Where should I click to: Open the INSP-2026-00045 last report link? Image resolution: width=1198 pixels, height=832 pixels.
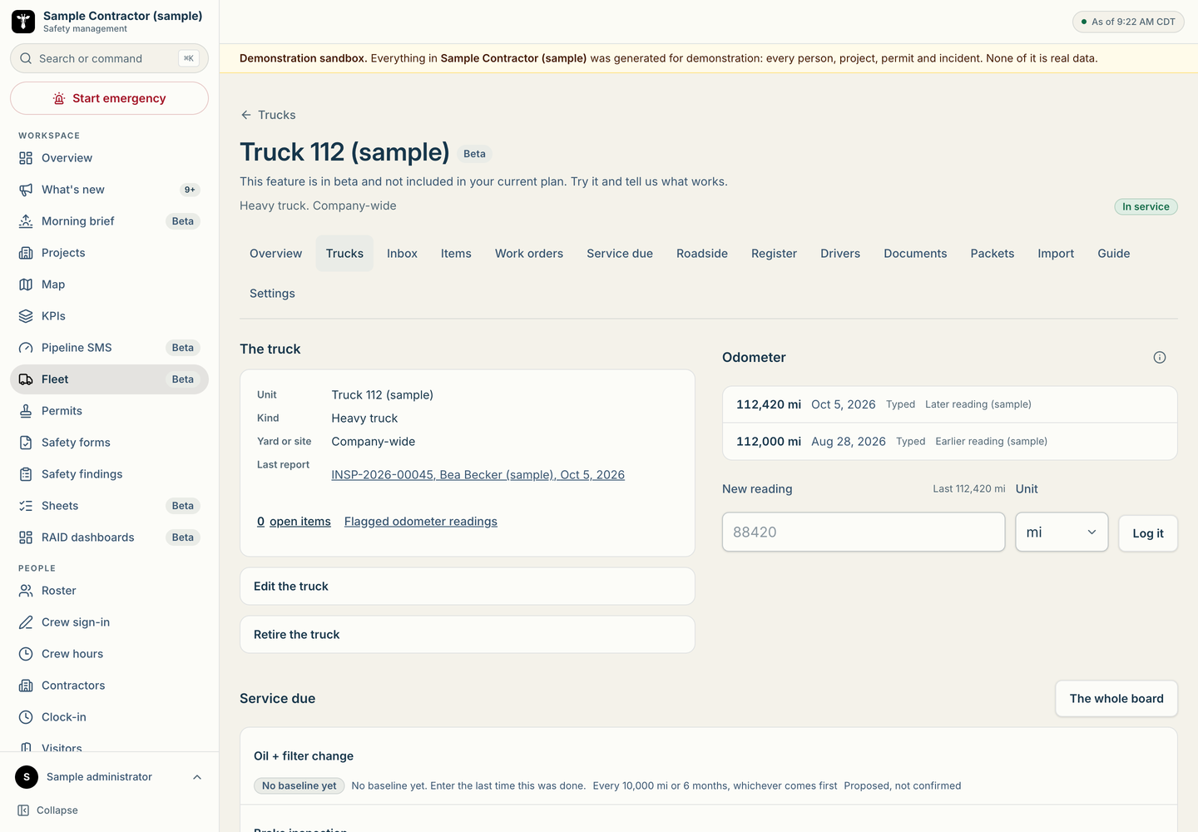478,475
